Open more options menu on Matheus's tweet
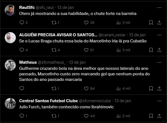Viewport: 167px width, 123px height. point(159,62)
